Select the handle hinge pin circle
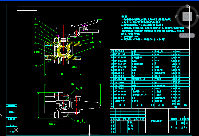 [77, 33]
